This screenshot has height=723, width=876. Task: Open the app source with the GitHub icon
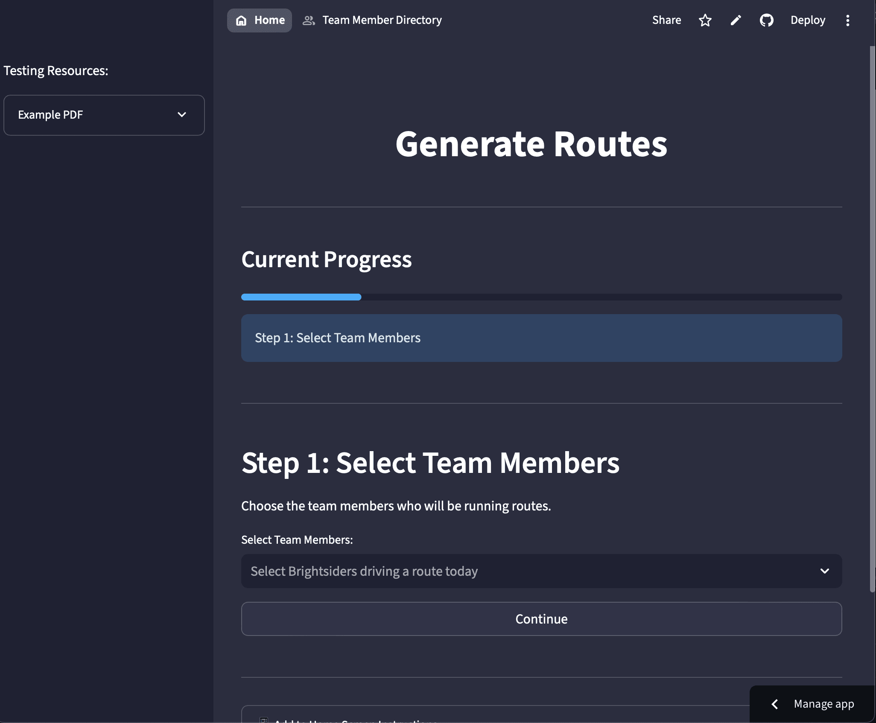(766, 20)
